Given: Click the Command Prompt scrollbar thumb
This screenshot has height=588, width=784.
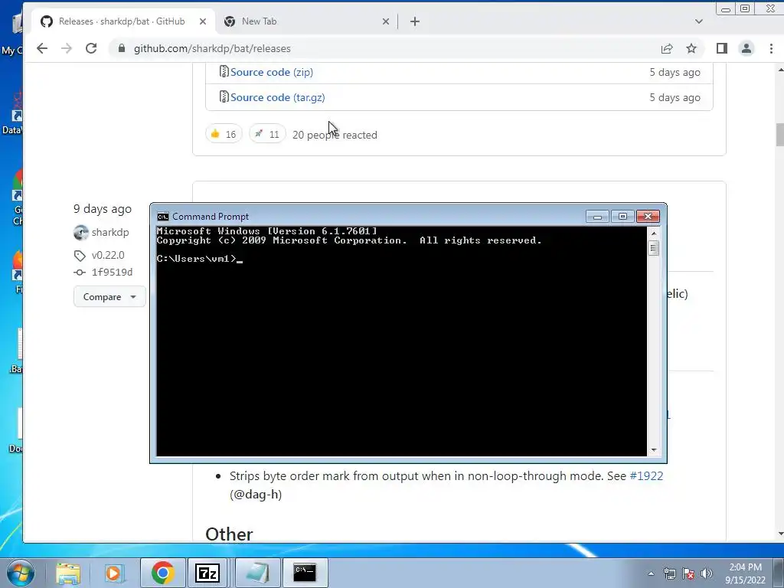Looking at the screenshot, I should coord(654,248).
